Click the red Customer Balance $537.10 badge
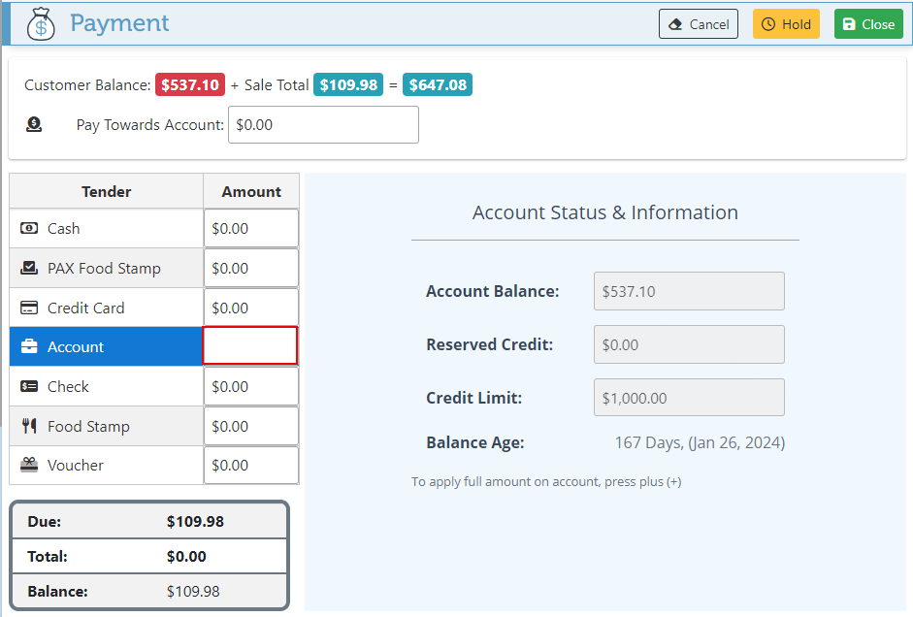Image resolution: width=913 pixels, height=617 pixels. click(190, 85)
